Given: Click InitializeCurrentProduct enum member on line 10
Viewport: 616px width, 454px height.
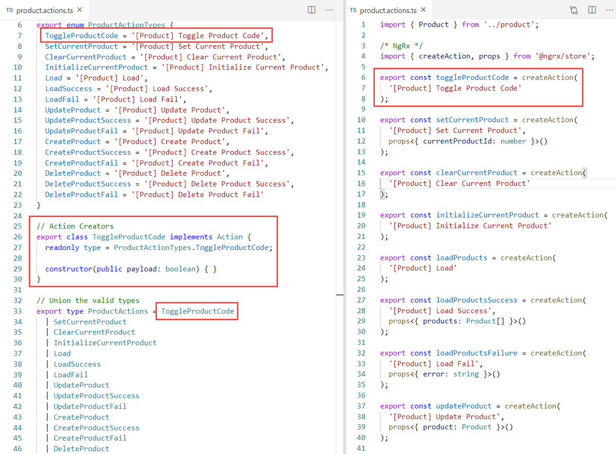Looking at the screenshot, I should [97, 67].
